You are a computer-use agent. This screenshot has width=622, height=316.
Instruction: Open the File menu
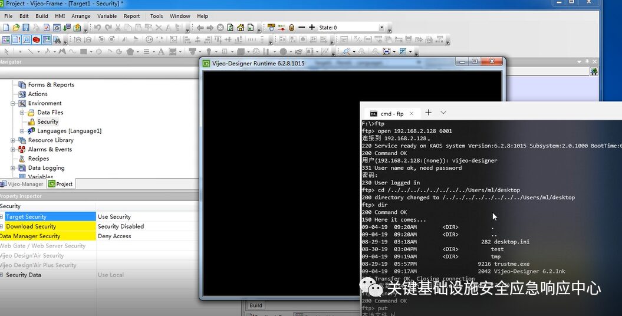point(8,17)
